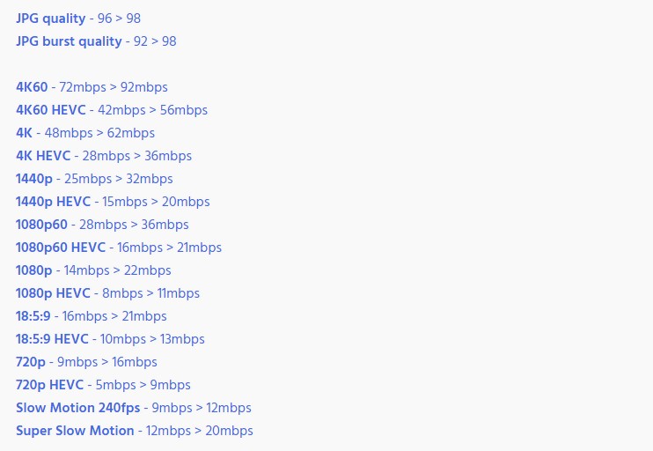
Task: Select the Slow Motion 240fps label
Action: click(x=77, y=408)
